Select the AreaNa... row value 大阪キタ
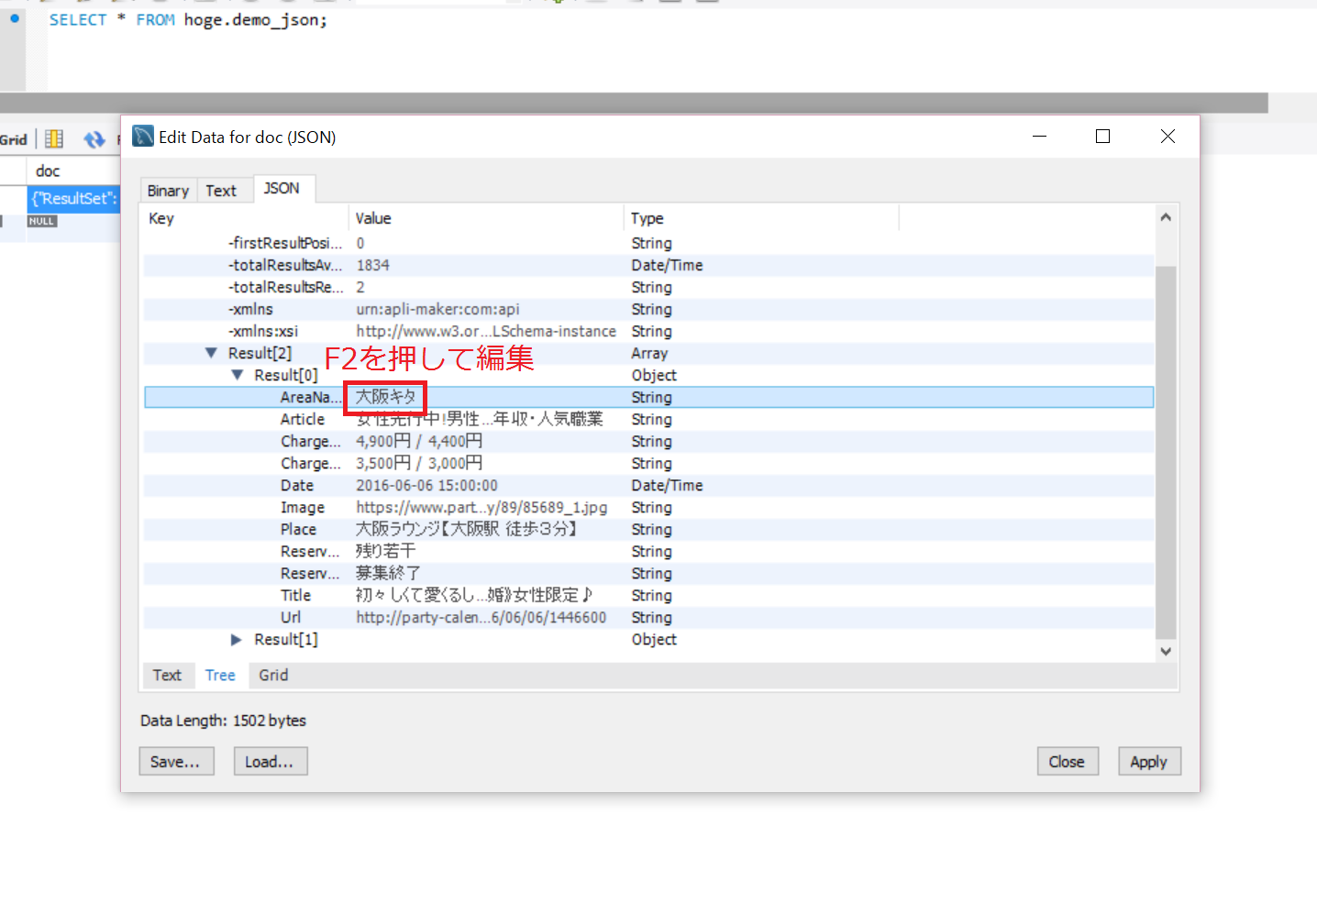 click(x=386, y=397)
